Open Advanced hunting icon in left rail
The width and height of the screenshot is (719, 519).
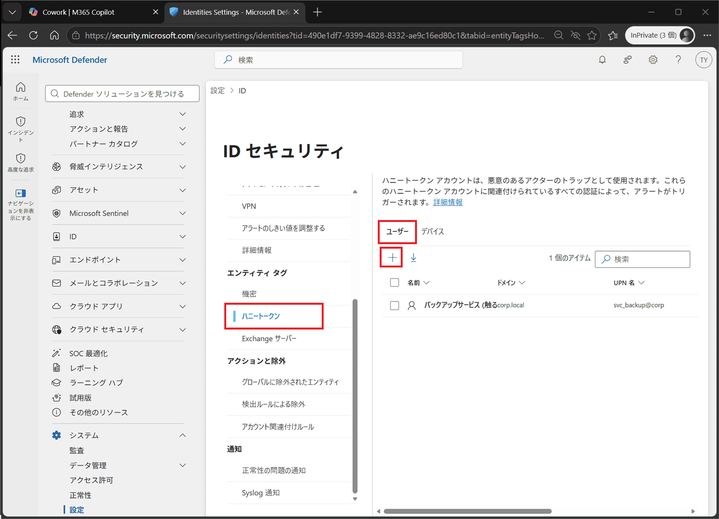pyautogui.click(x=21, y=163)
